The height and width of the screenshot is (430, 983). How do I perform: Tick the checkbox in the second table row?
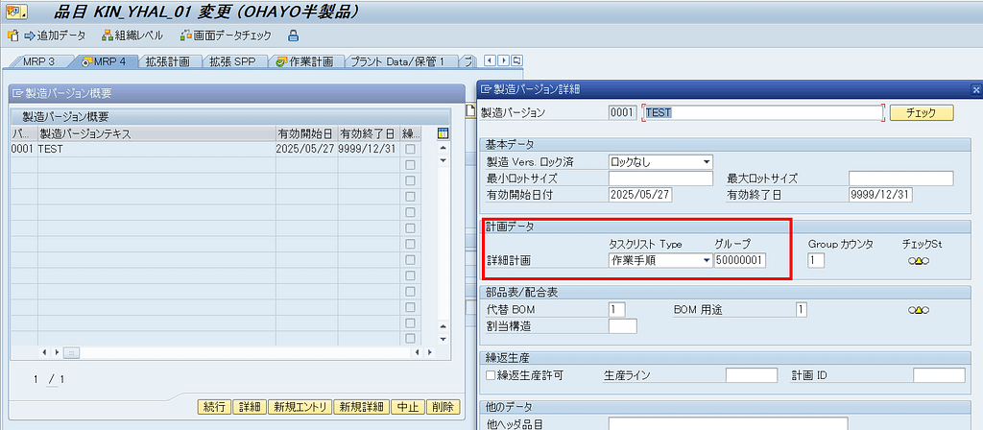click(410, 165)
